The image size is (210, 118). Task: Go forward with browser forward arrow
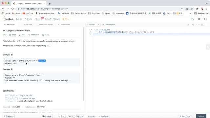pyautogui.click(x=8, y=9)
